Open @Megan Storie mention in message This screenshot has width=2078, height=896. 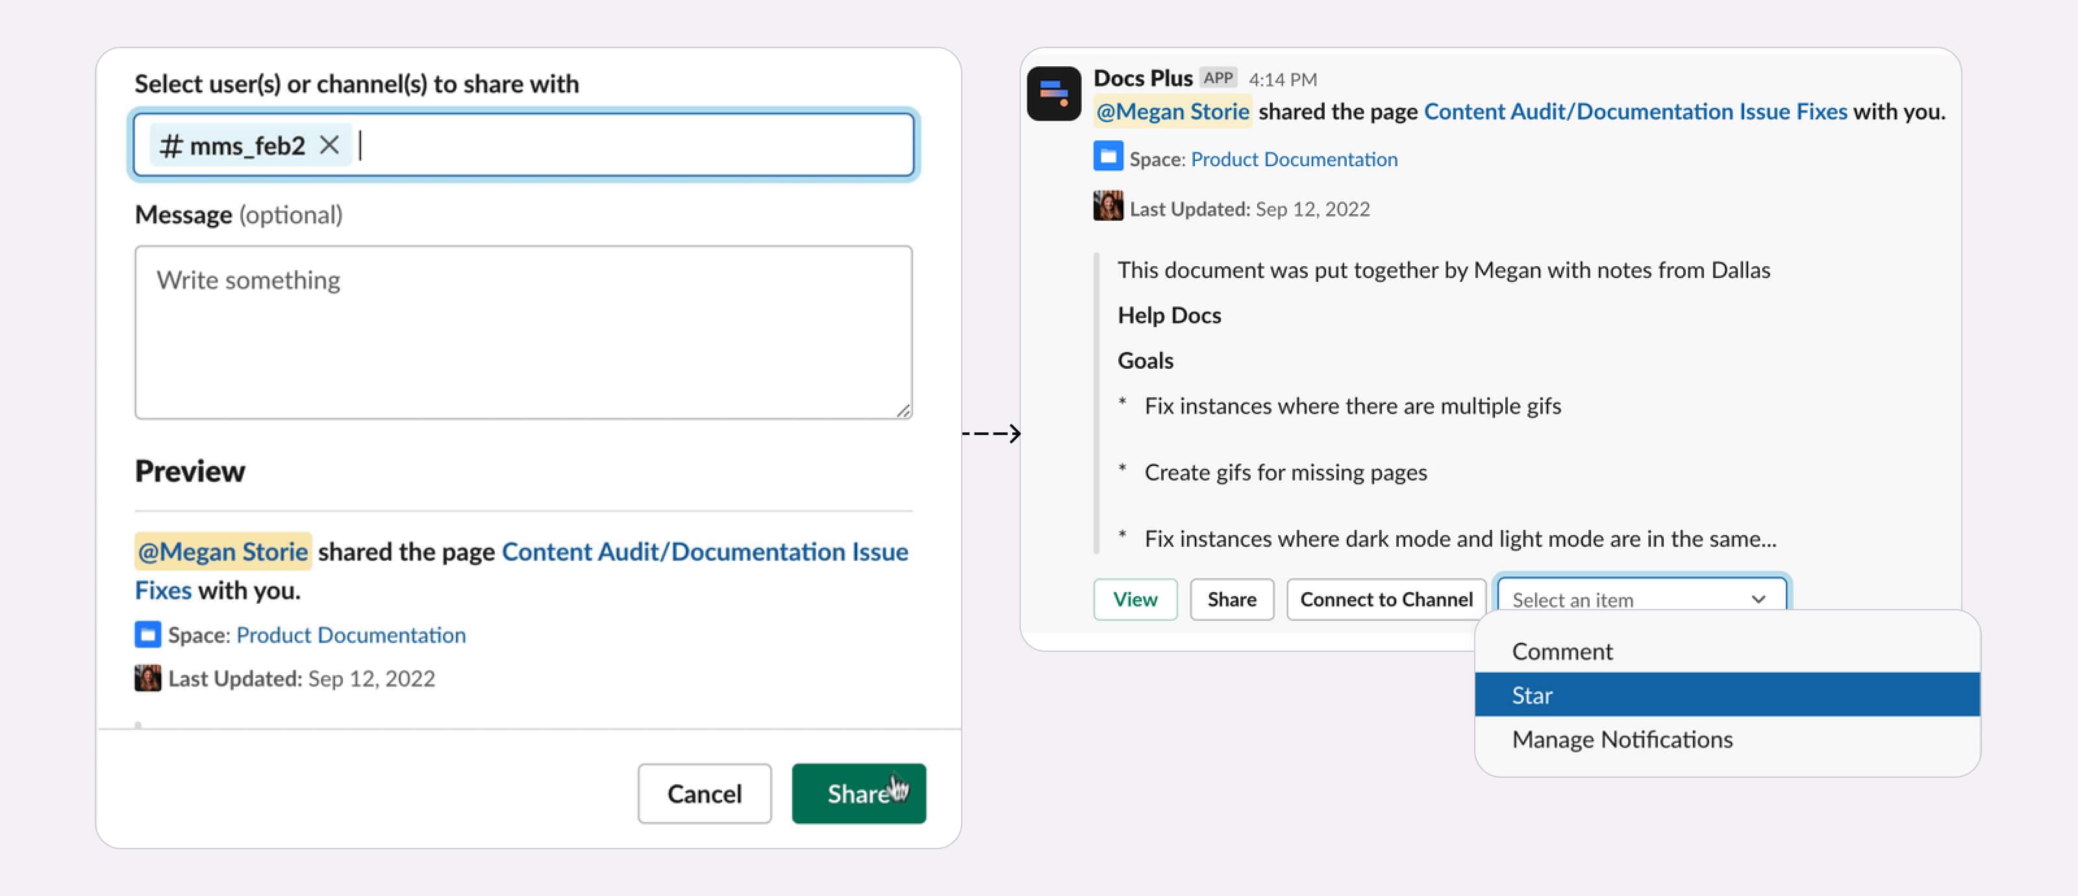click(x=1172, y=111)
